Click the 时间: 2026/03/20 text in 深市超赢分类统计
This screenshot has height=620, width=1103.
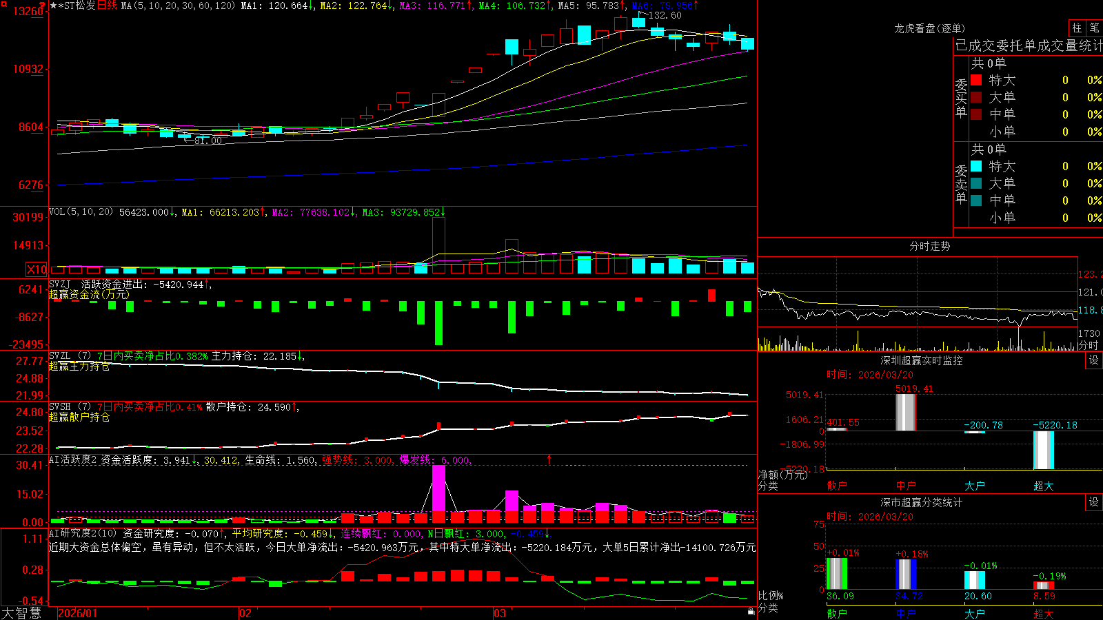(x=870, y=517)
